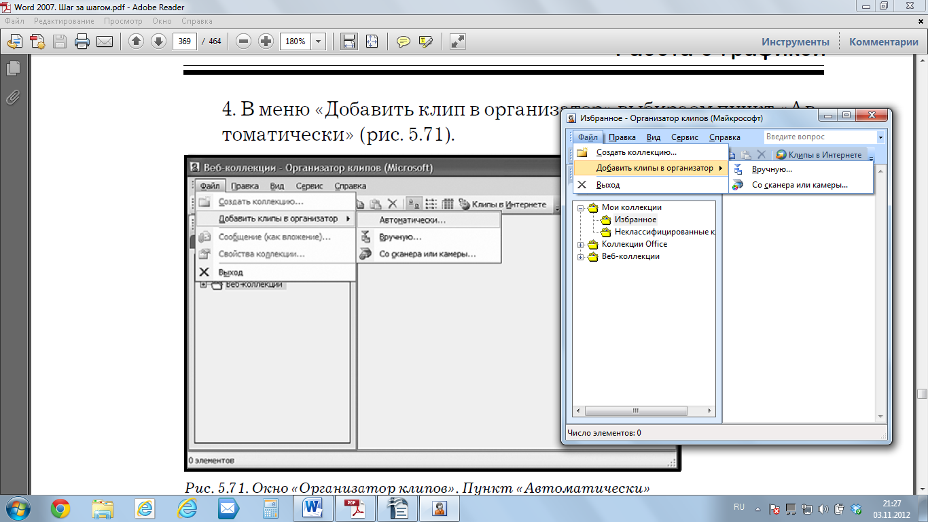
Task: Go to the next page with down arrow
Action: (x=158, y=41)
